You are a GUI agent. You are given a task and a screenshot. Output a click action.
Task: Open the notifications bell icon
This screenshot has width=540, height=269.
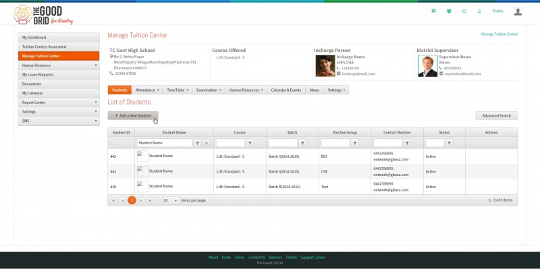tap(479, 11)
